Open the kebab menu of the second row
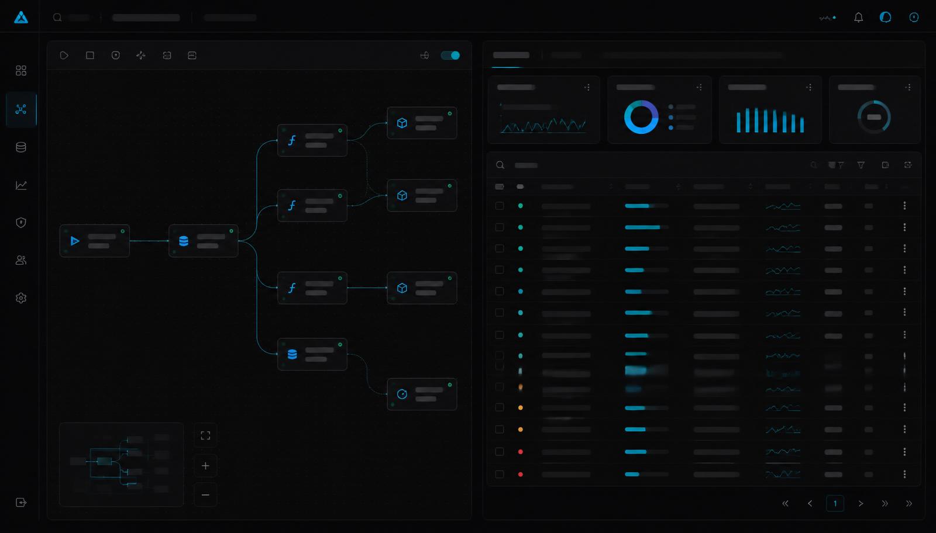Viewport: 936px width, 533px height. tap(904, 227)
